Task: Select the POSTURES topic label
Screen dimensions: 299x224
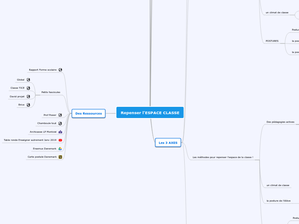Action: (272, 41)
